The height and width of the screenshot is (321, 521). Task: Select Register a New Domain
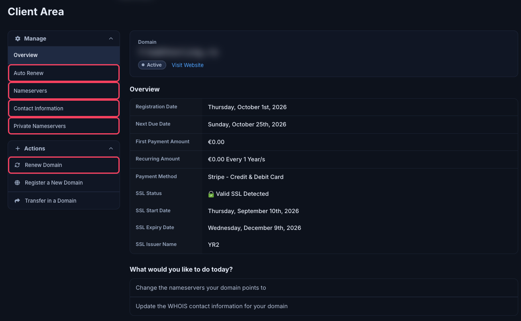[64, 183]
